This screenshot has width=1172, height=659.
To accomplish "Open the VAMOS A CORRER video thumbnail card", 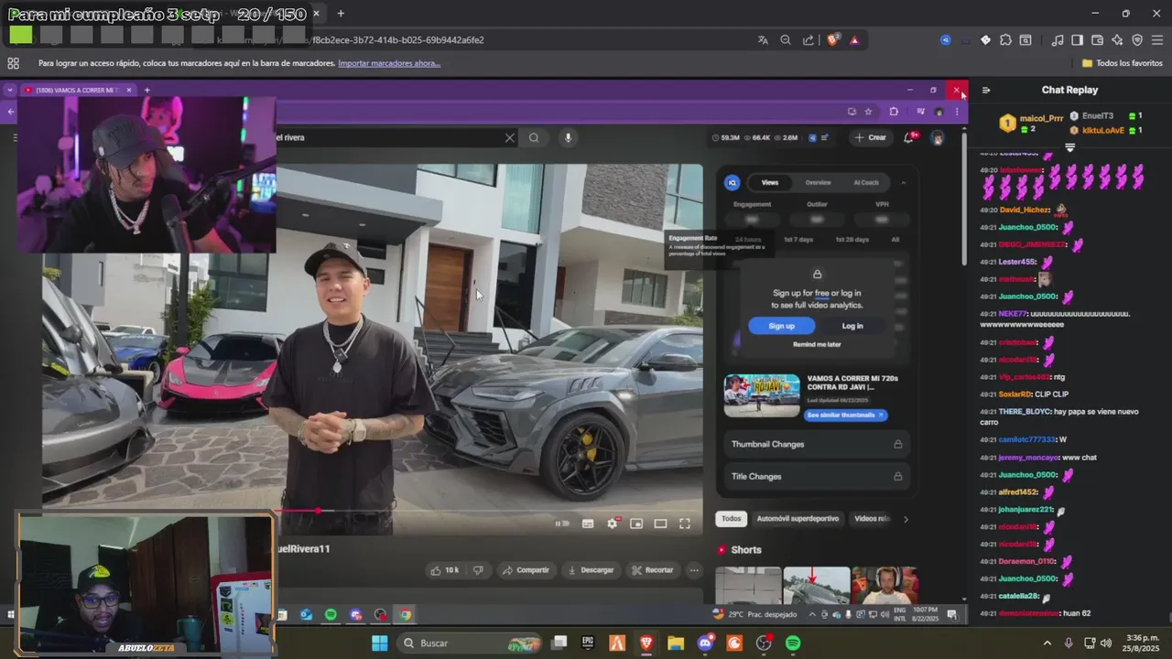I will point(762,395).
